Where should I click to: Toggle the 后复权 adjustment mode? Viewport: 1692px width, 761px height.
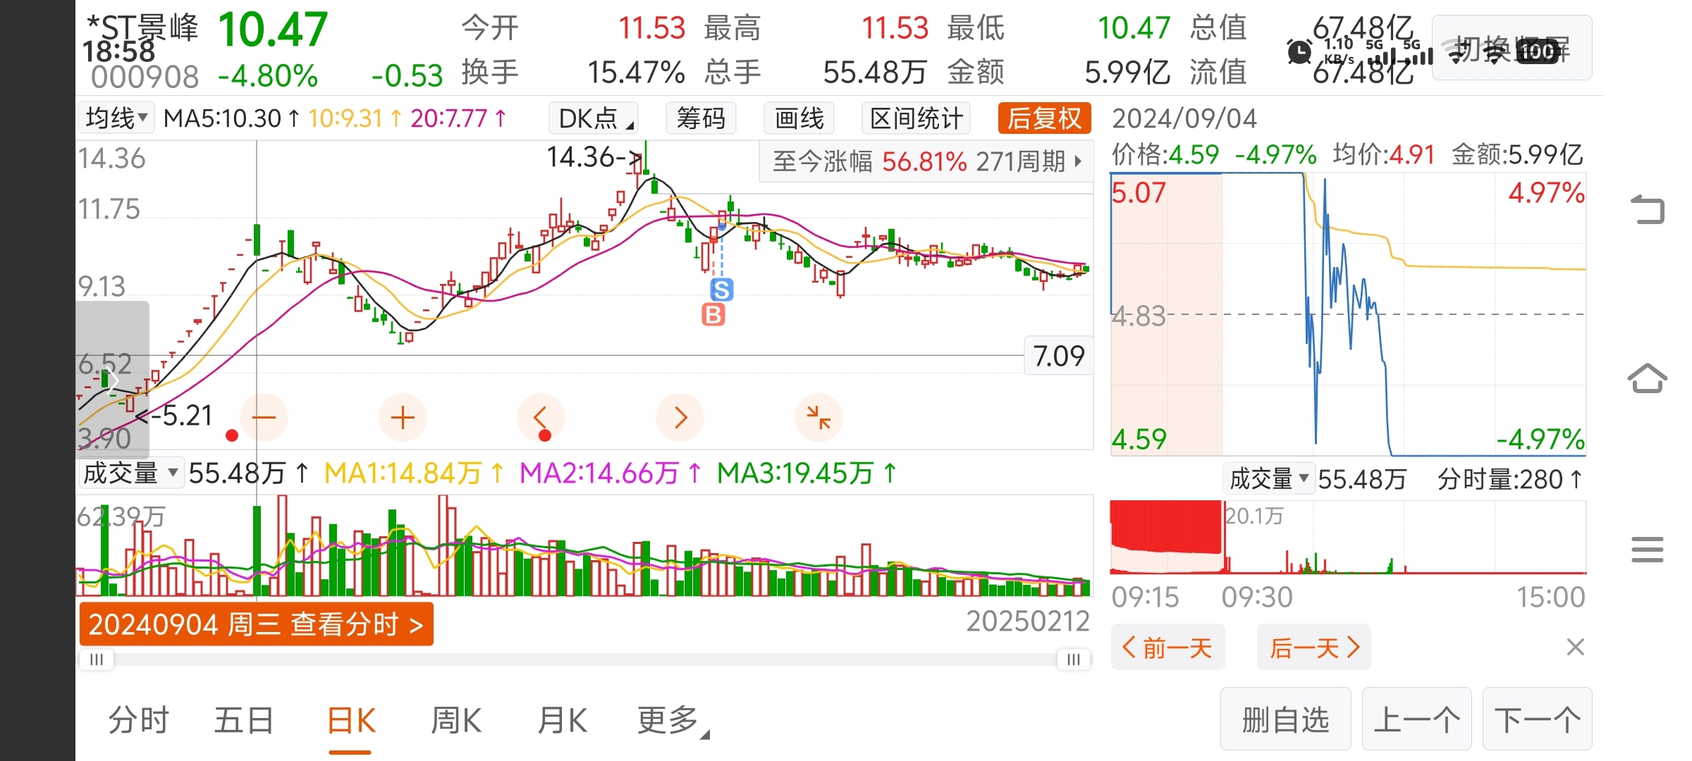1044,118
